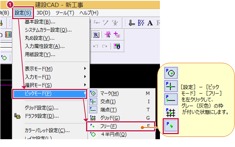Click the color info panel icon
The image size is (235, 147).
click(x=117, y=46)
